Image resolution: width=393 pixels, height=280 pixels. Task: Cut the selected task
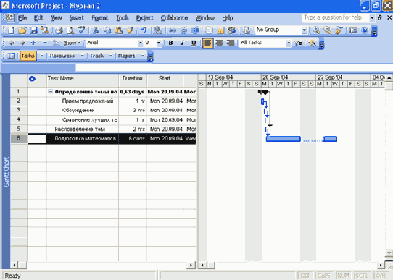pyautogui.click(x=96, y=30)
